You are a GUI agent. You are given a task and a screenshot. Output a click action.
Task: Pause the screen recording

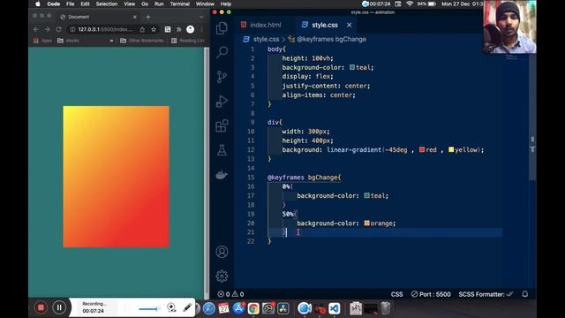tap(59, 307)
